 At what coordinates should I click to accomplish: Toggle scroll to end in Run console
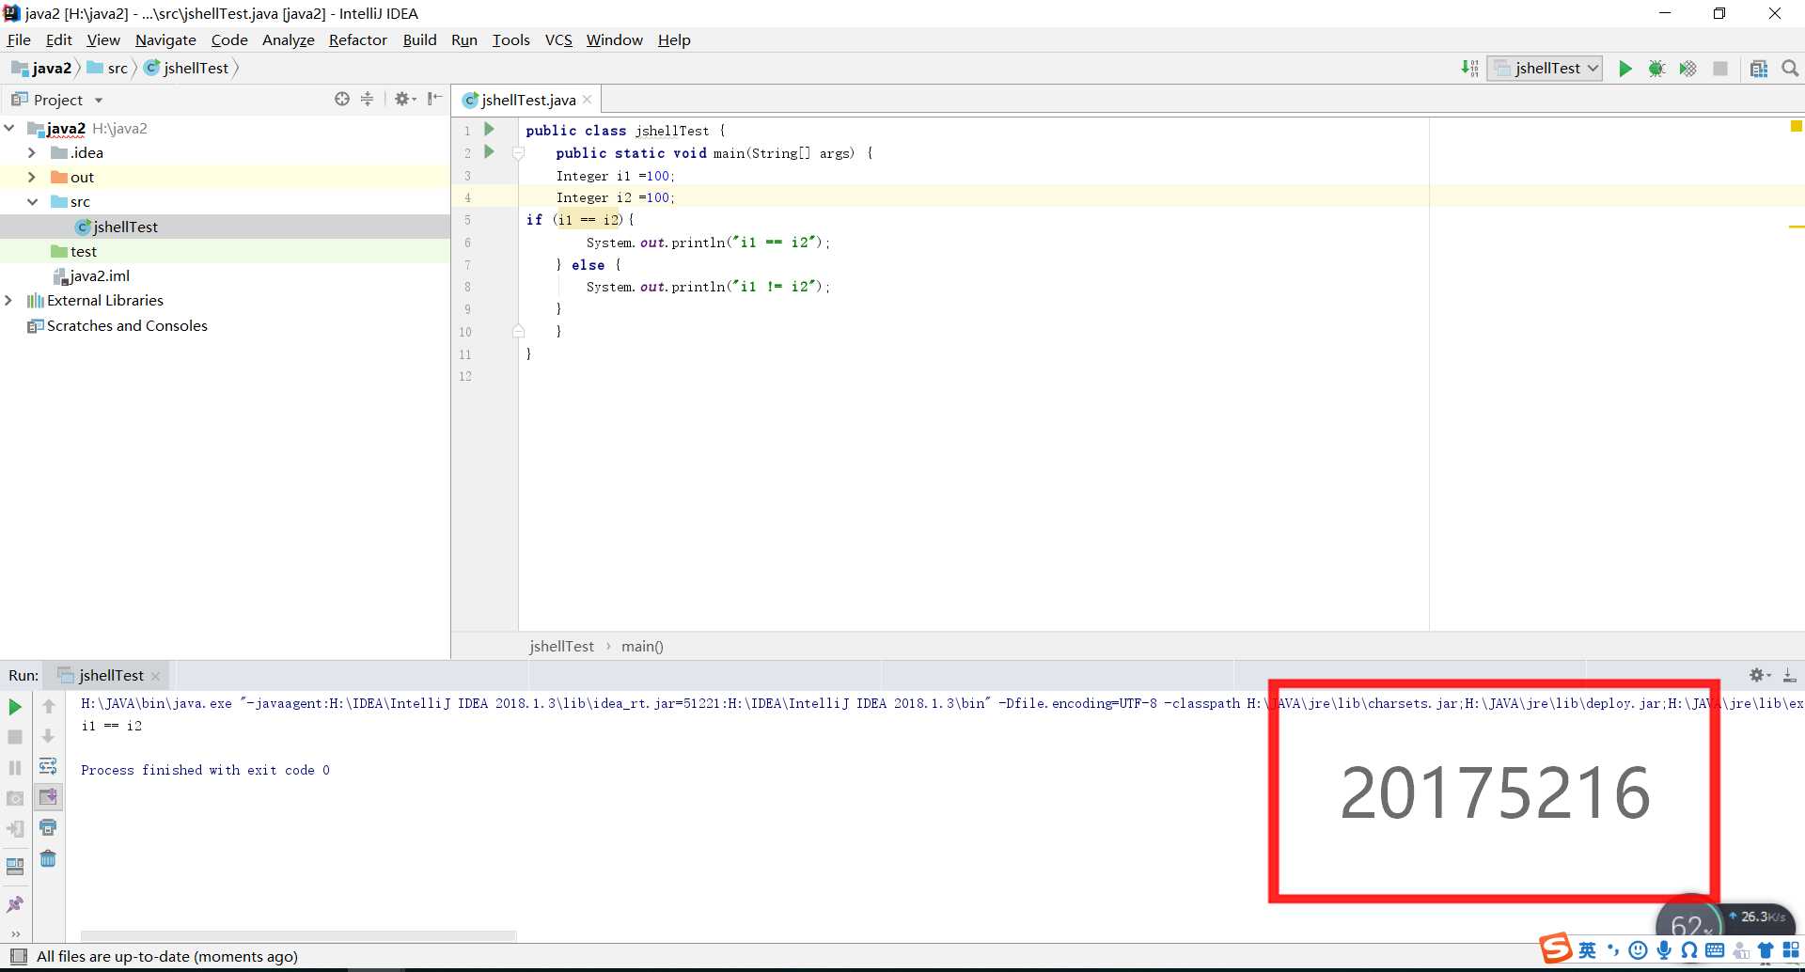[49, 797]
